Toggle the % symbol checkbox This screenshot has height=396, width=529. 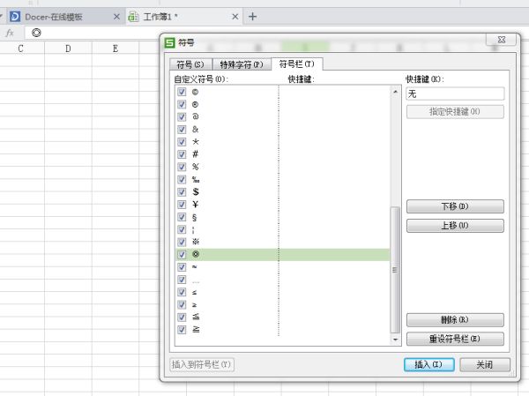[182, 167]
